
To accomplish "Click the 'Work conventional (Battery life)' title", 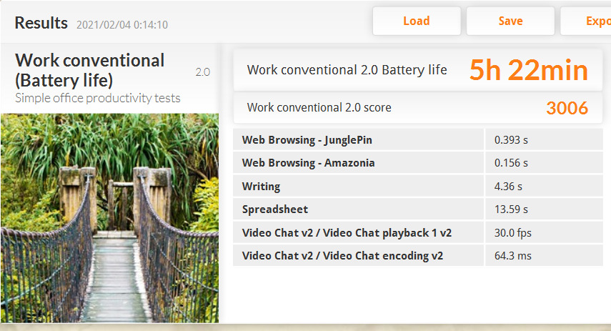I will tap(89, 70).
